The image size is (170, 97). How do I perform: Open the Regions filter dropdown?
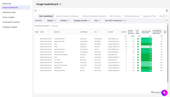click(52, 21)
